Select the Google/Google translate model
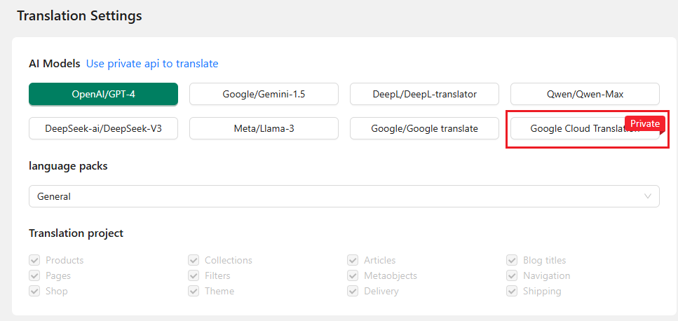Screen dimensions: 678x321 click(424, 128)
